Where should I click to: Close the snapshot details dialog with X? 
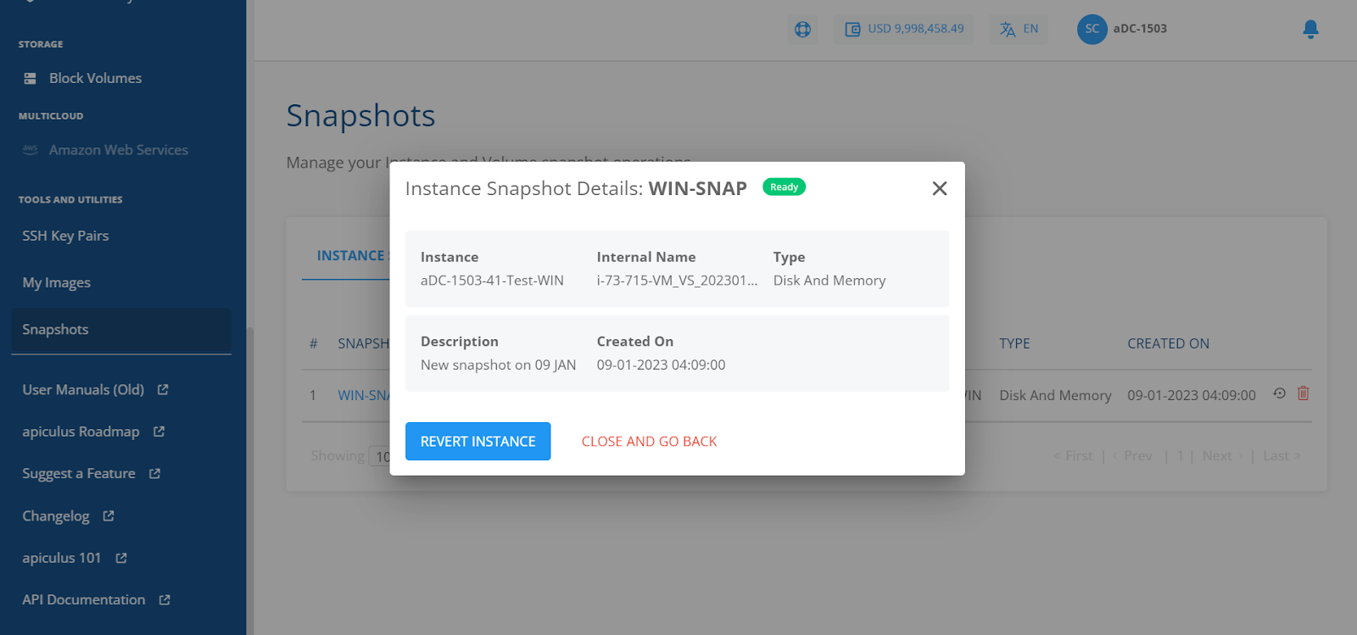(940, 188)
